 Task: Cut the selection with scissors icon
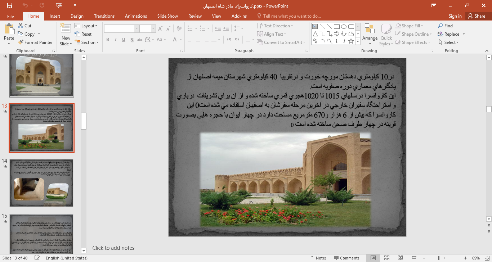point(21,26)
